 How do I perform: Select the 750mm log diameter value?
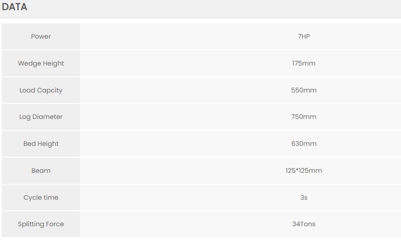tap(304, 117)
